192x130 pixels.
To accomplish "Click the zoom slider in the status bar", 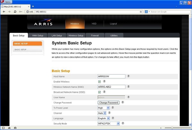I will coord(177,128).
